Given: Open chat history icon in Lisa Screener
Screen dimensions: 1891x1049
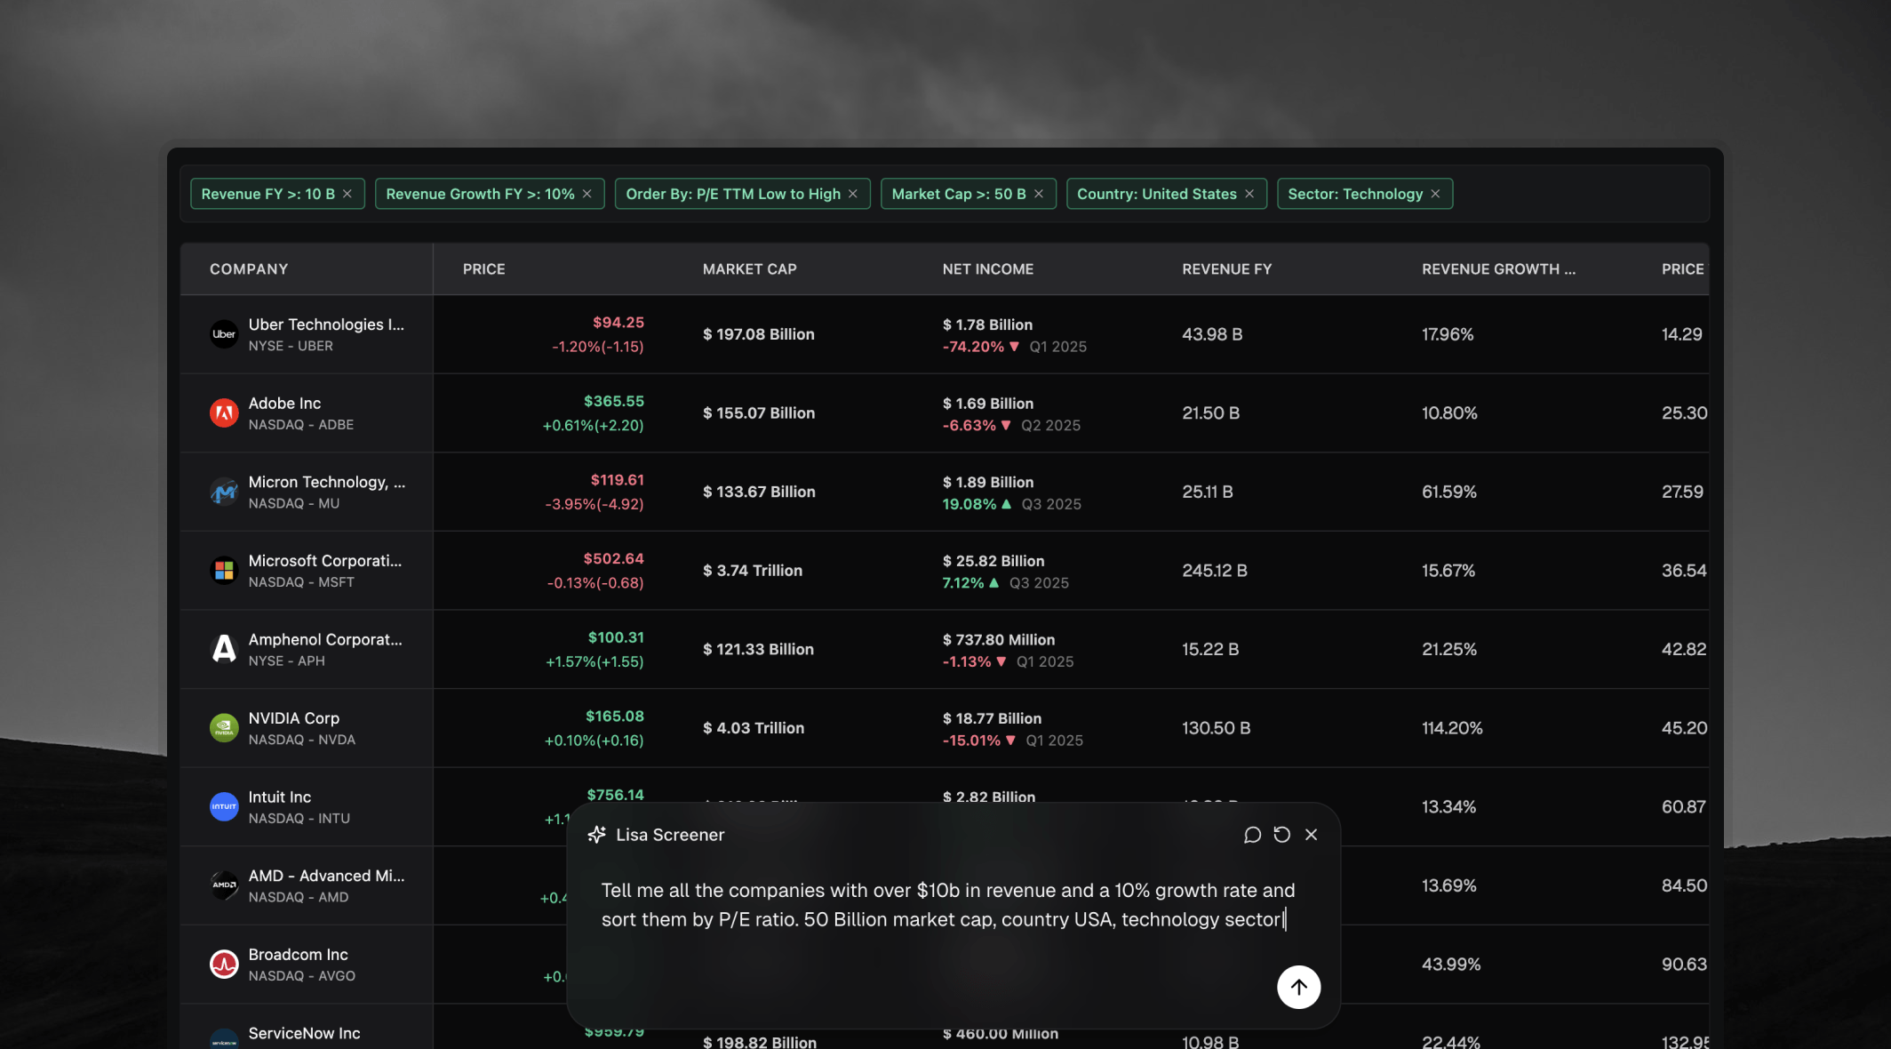Looking at the screenshot, I should pos(1252,835).
